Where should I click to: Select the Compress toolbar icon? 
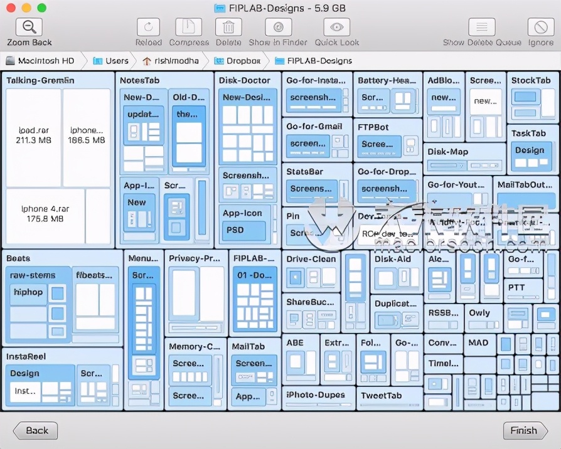click(188, 27)
